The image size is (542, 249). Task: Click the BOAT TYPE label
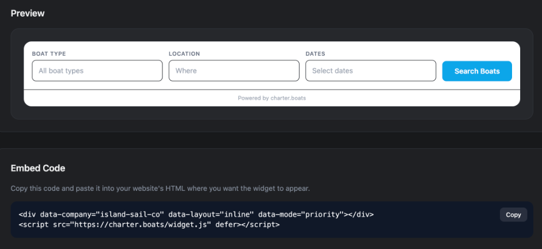coord(49,54)
